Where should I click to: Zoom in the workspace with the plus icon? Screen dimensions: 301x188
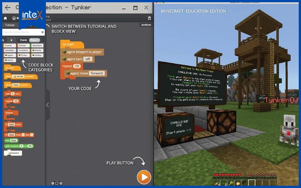(61, 183)
